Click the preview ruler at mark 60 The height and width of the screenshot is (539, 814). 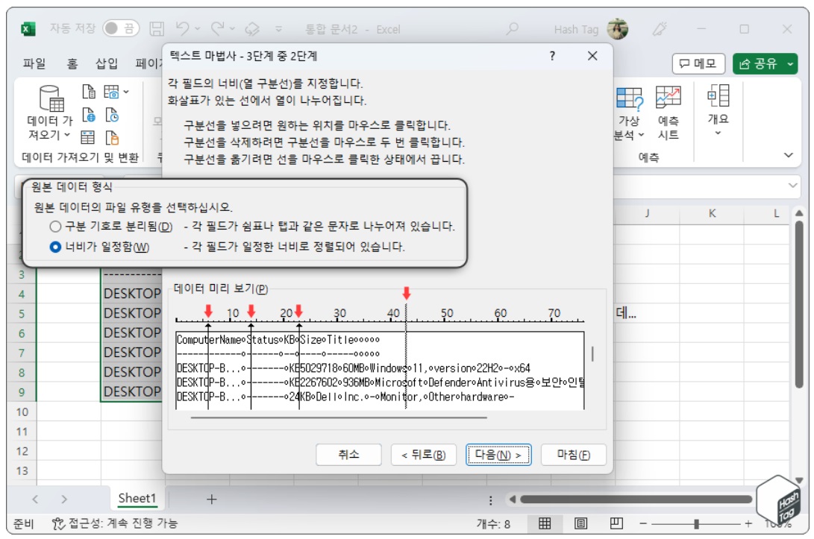tap(500, 313)
